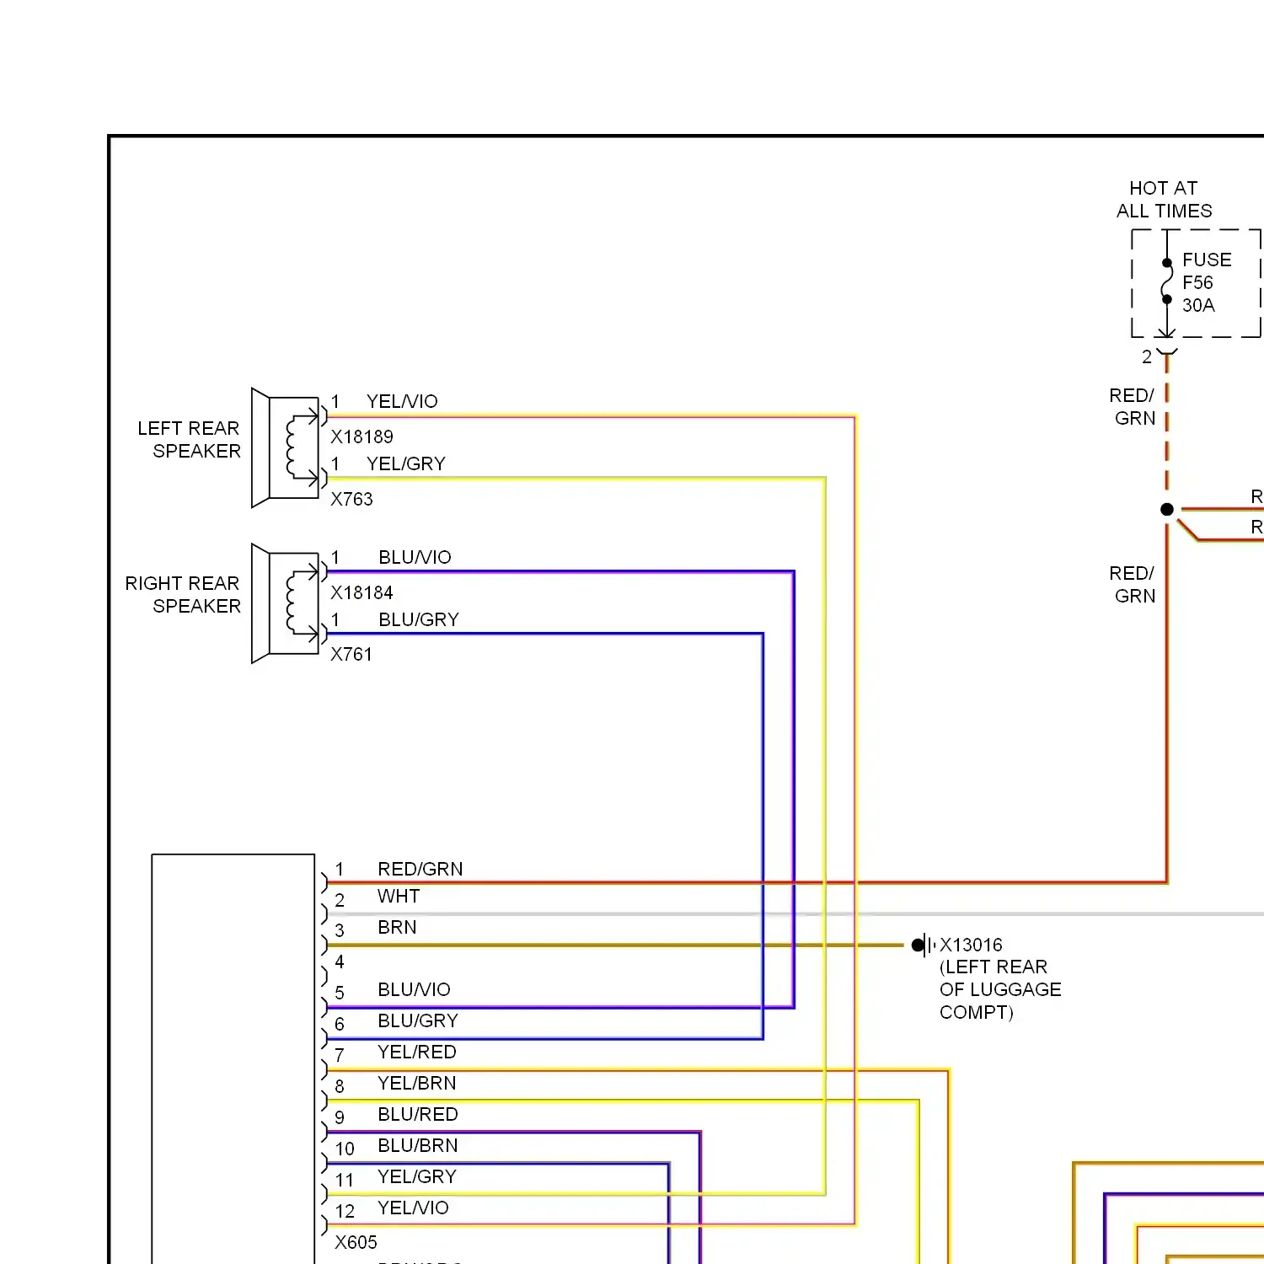
Task: Click the module box left of X605 pins
Action: [x=233, y=1058]
